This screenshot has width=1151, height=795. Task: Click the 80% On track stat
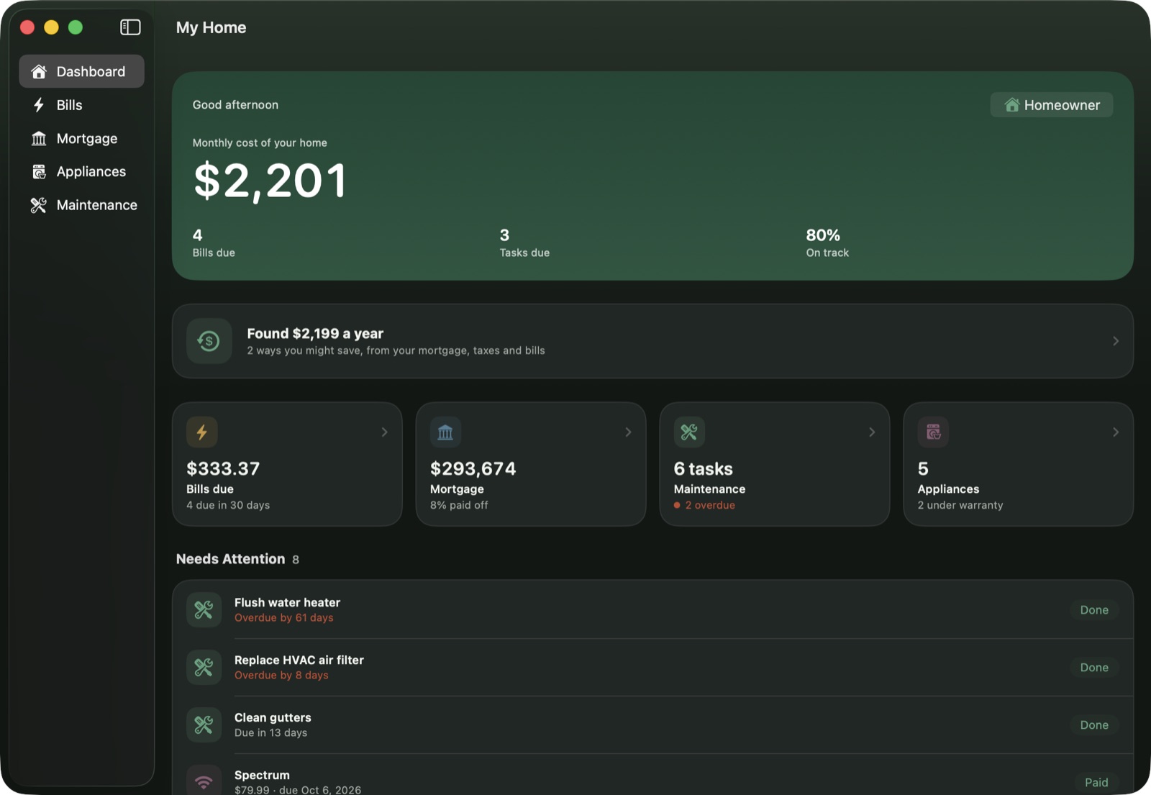(x=827, y=243)
